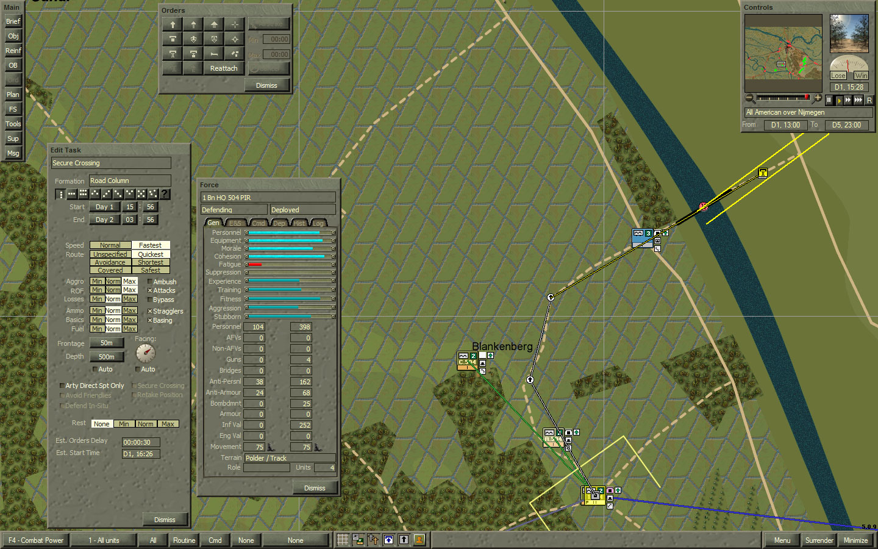This screenshot has width=878, height=549.
Task: Pause the simulation
Action: pyautogui.click(x=829, y=100)
